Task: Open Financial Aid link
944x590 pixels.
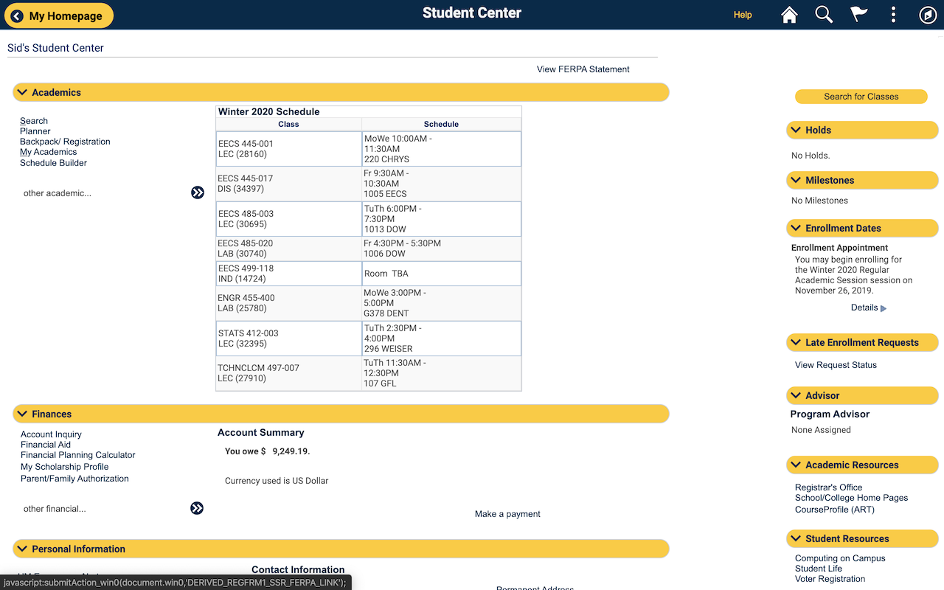Action: tap(46, 445)
